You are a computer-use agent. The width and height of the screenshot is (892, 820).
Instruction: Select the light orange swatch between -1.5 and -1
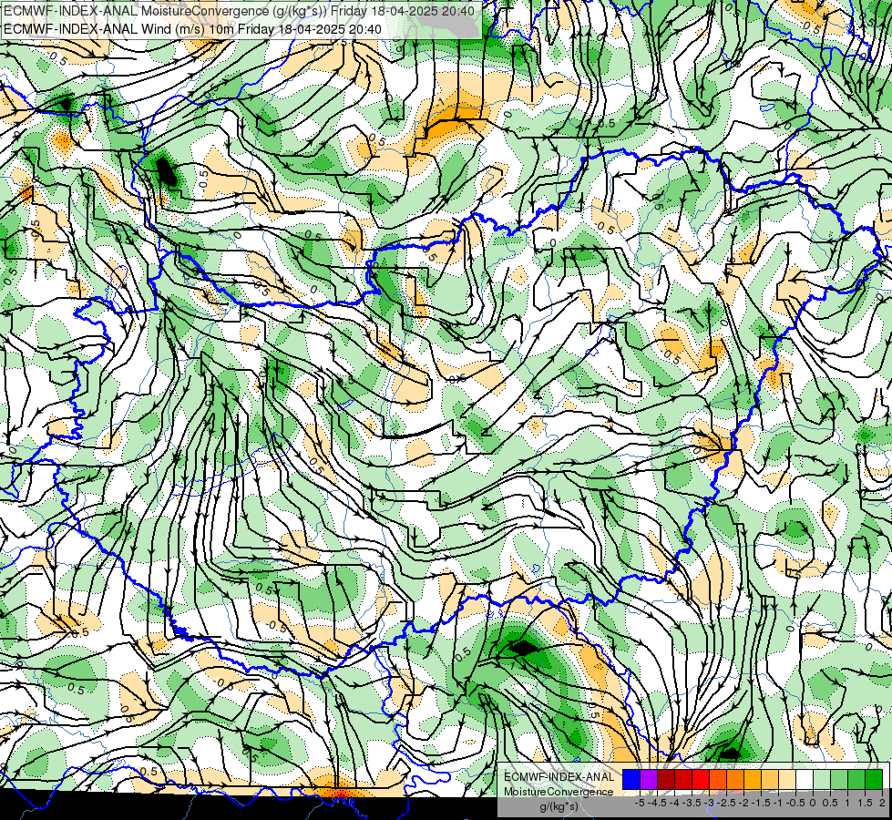tap(770, 780)
